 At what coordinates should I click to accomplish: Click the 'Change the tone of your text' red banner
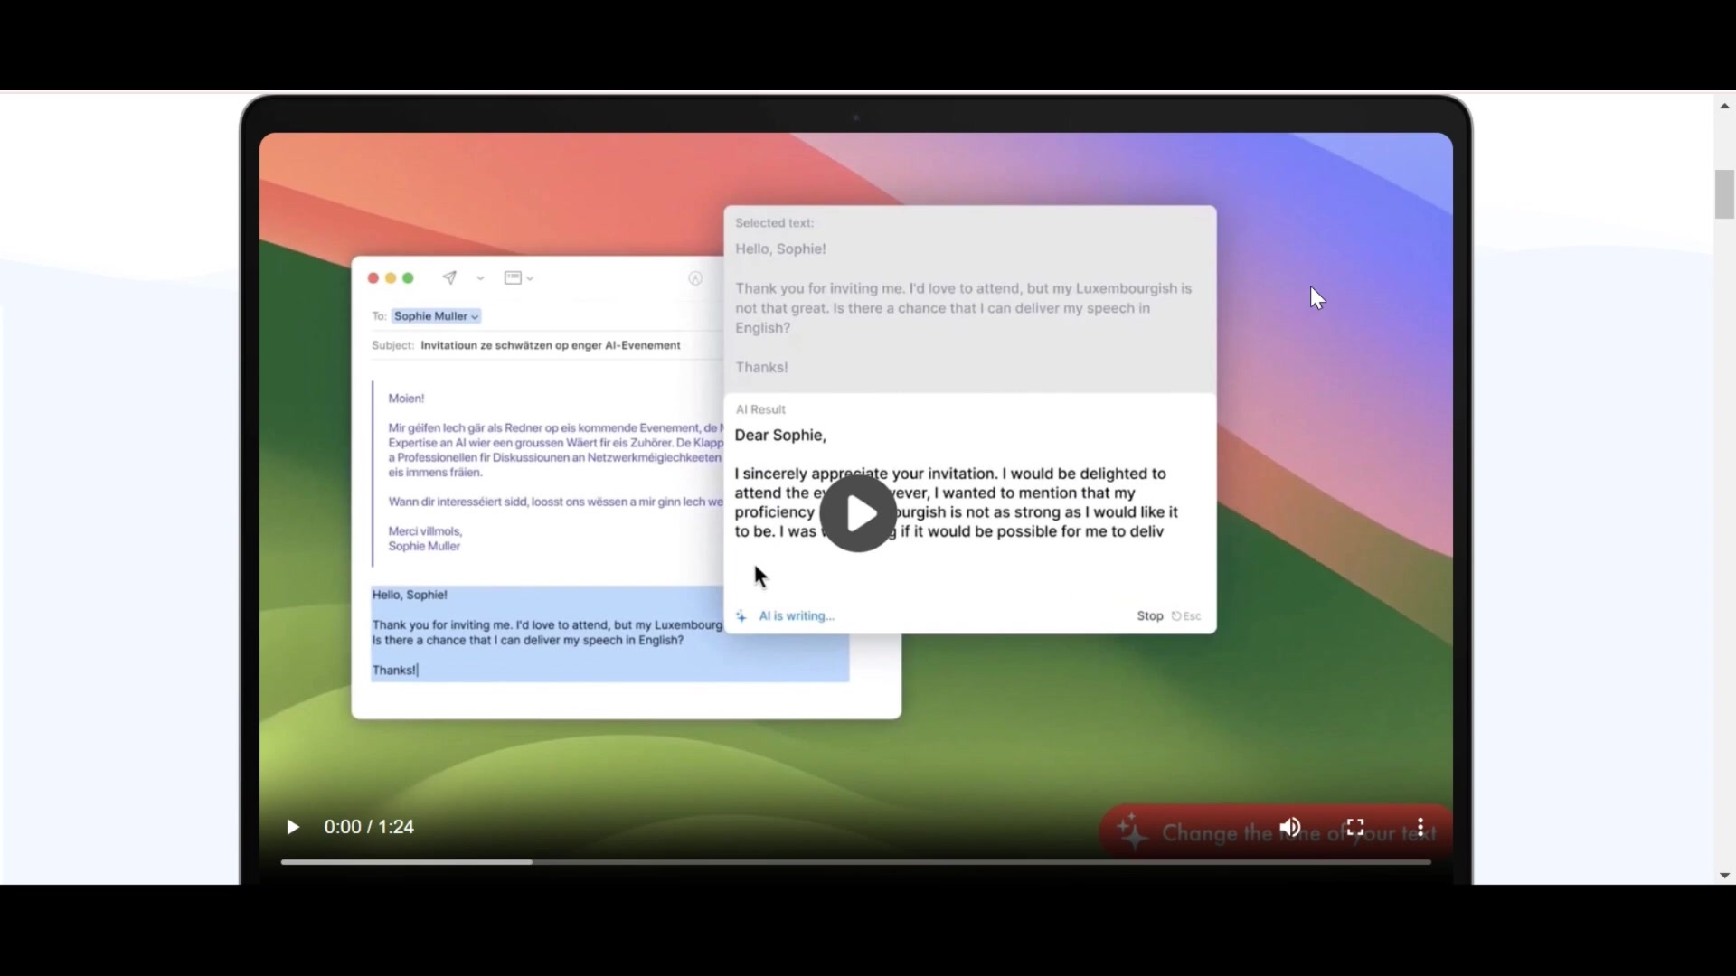point(1276,831)
